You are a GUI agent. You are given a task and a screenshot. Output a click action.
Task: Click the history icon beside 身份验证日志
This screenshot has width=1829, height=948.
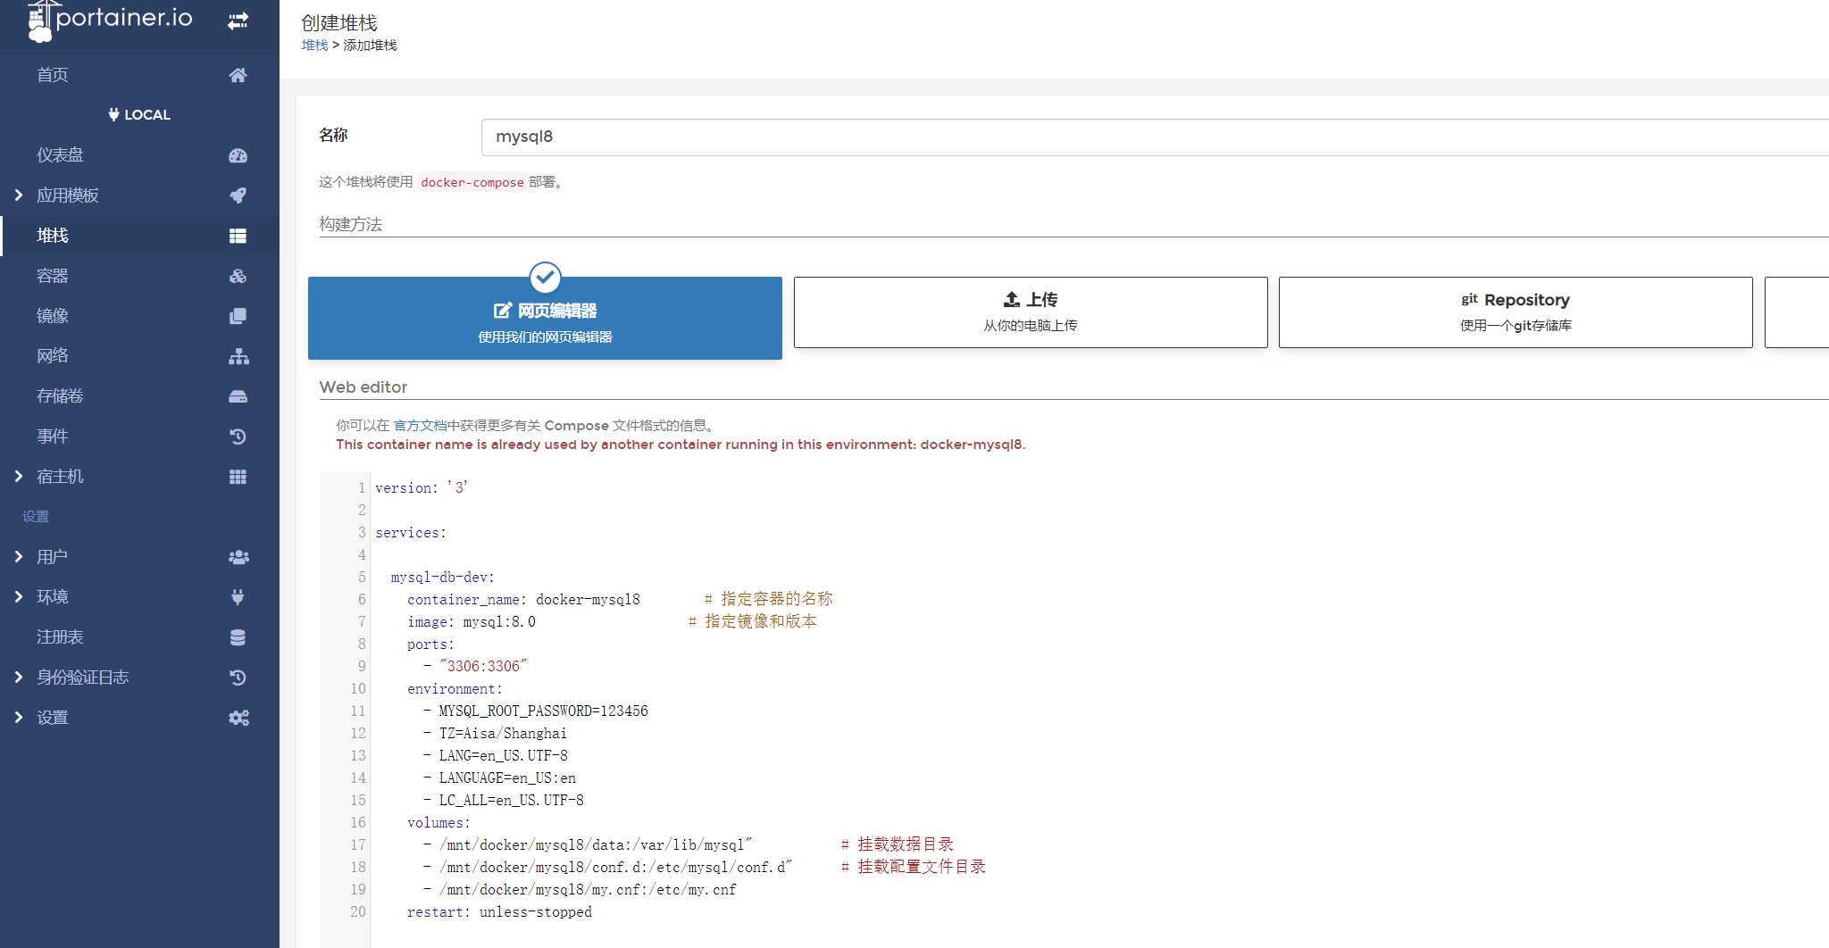[238, 678]
